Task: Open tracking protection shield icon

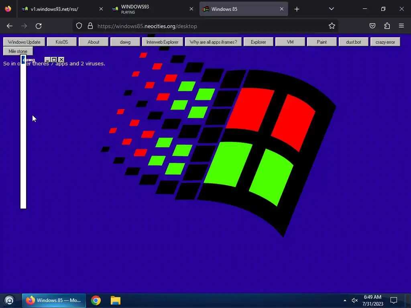Action: [79, 26]
